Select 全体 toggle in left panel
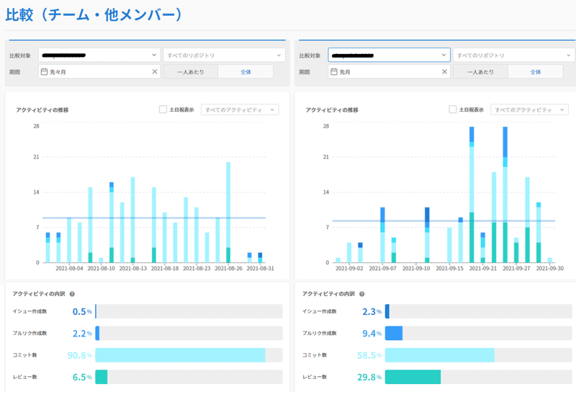 246,71
